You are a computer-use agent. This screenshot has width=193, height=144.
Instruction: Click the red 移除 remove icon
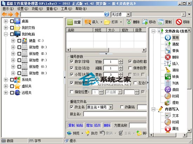pos(179,22)
